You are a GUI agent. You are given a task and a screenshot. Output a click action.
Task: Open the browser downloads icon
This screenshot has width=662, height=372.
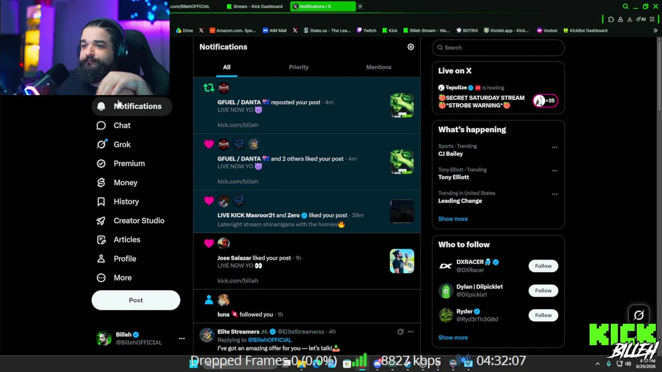coord(629,20)
